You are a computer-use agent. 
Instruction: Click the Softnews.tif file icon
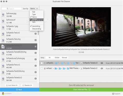3,21
